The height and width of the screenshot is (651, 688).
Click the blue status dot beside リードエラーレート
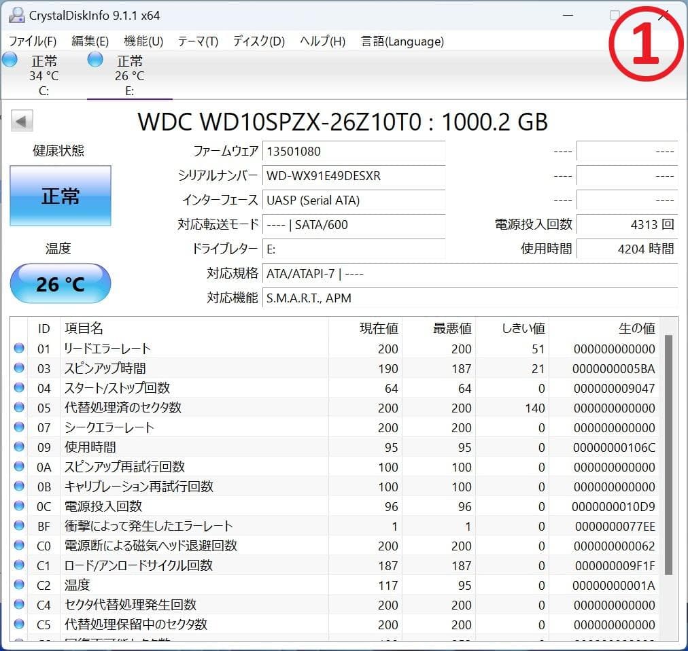coord(19,349)
